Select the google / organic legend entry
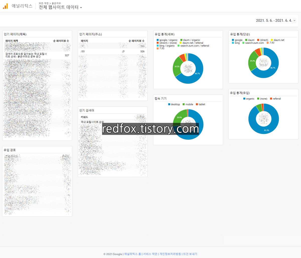The image size is (301, 258). coord(167,40)
